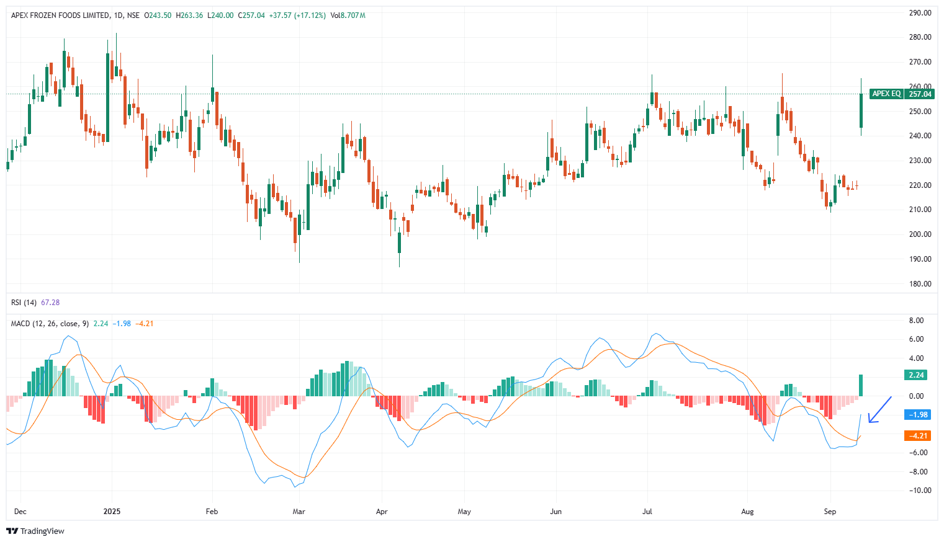Image resolution: width=944 pixels, height=542 pixels.
Task: Click the -6.00 MACD axis label
Action: click(x=917, y=453)
